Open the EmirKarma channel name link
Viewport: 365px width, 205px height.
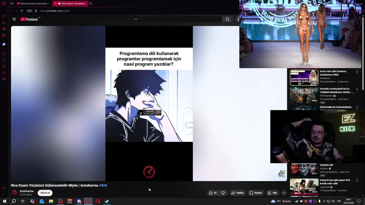(27, 191)
